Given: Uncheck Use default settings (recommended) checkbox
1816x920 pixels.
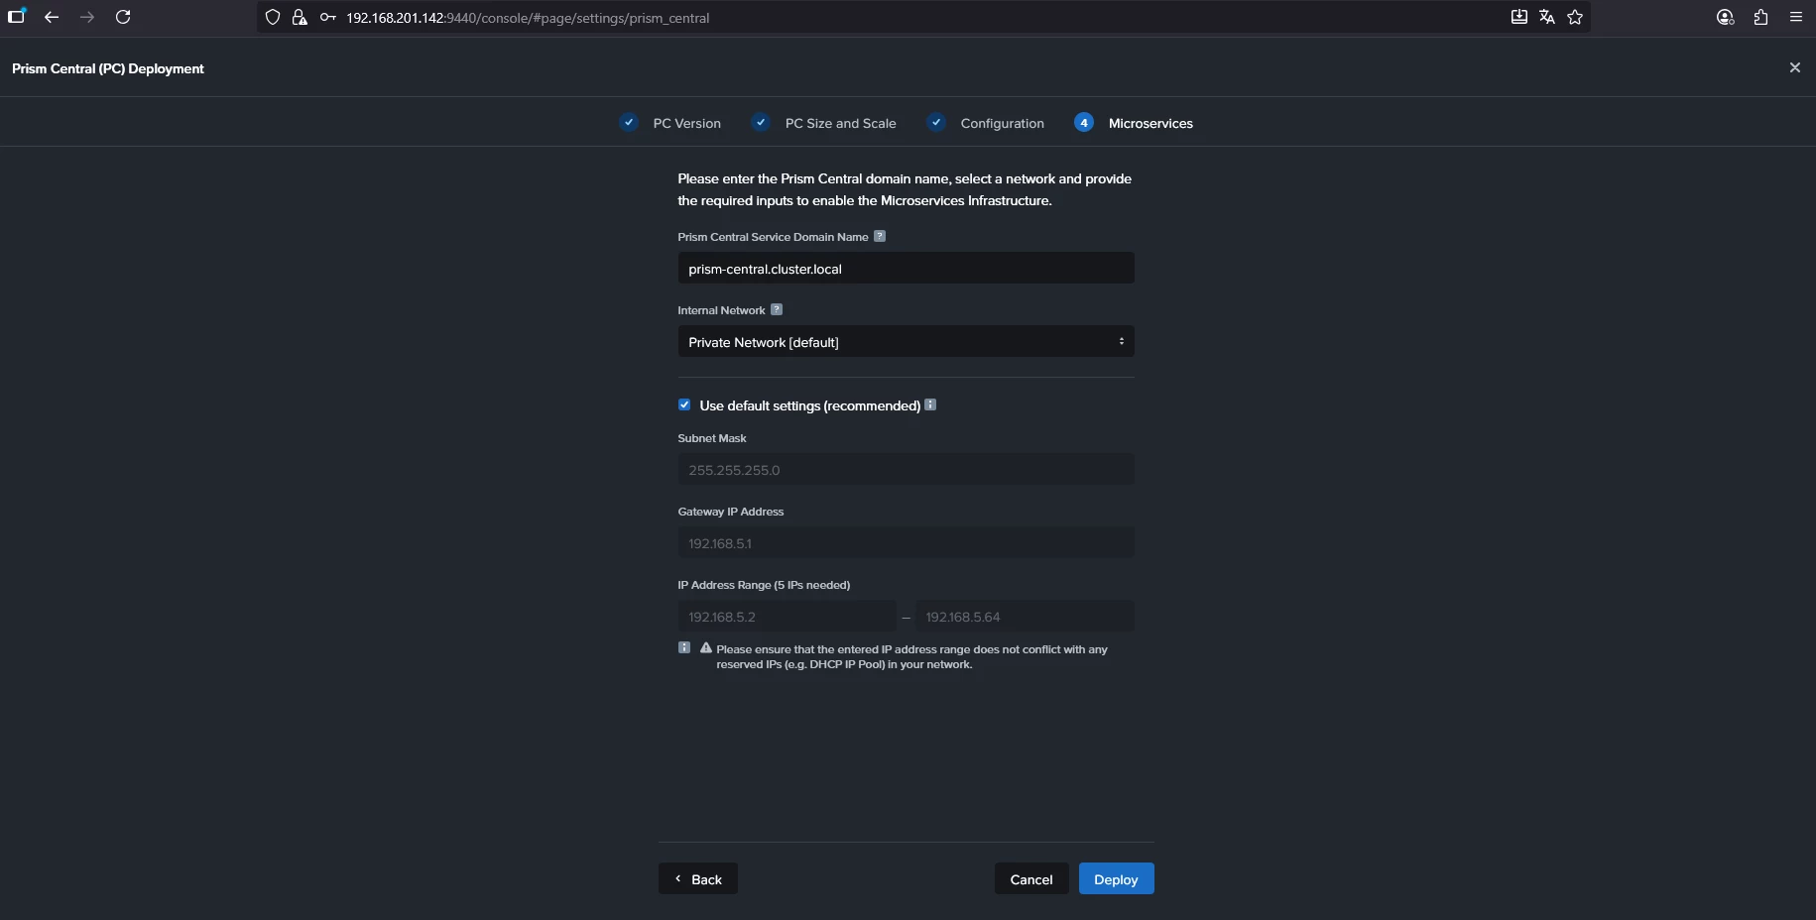Looking at the screenshot, I should click(684, 404).
